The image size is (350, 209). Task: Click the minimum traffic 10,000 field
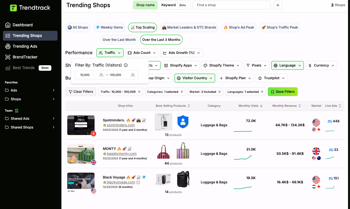point(89,75)
